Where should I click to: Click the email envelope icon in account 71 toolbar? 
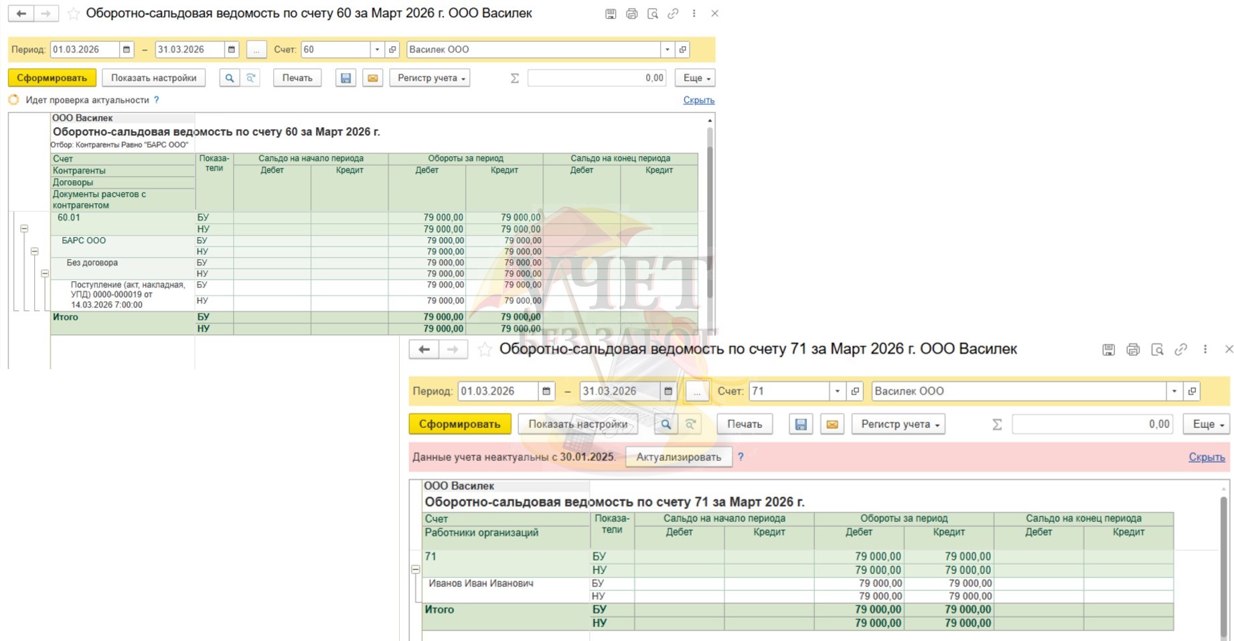[x=832, y=425]
